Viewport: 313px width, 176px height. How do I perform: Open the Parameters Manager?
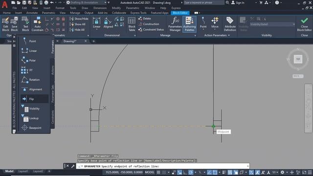click(x=175, y=24)
